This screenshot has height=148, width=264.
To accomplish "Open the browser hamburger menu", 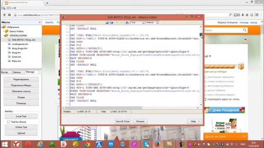I will pyautogui.click(x=257, y=15).
